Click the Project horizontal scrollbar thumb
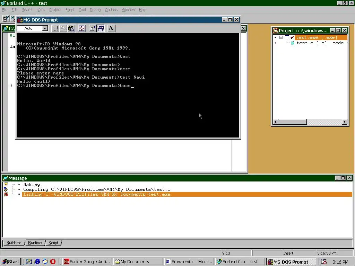 [x=292, y=122]
